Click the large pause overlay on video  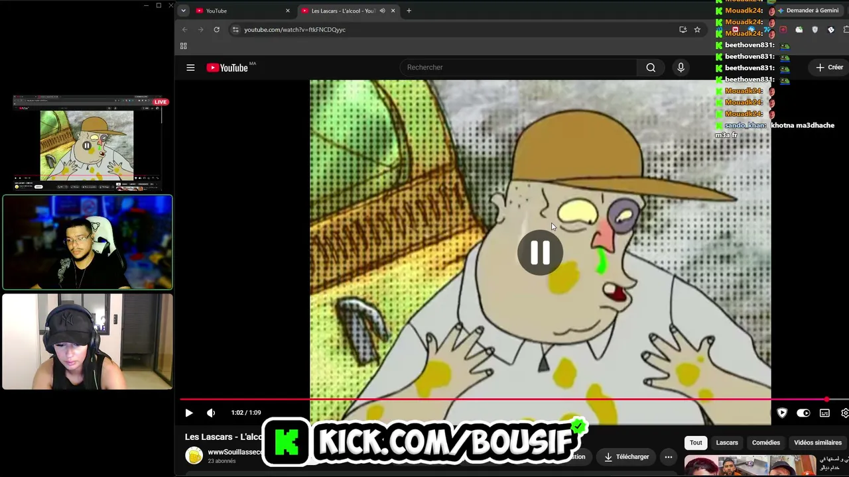pyautogui.click(x=540, y=252)
